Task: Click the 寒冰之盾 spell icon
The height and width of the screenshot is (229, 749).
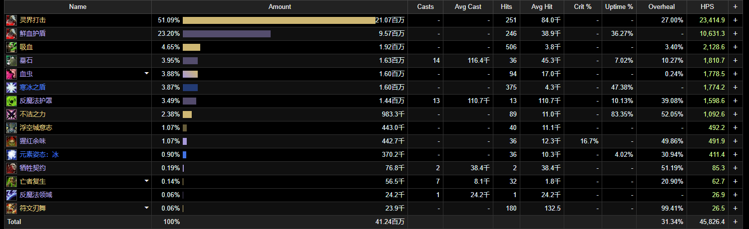Action: (11, 88)
